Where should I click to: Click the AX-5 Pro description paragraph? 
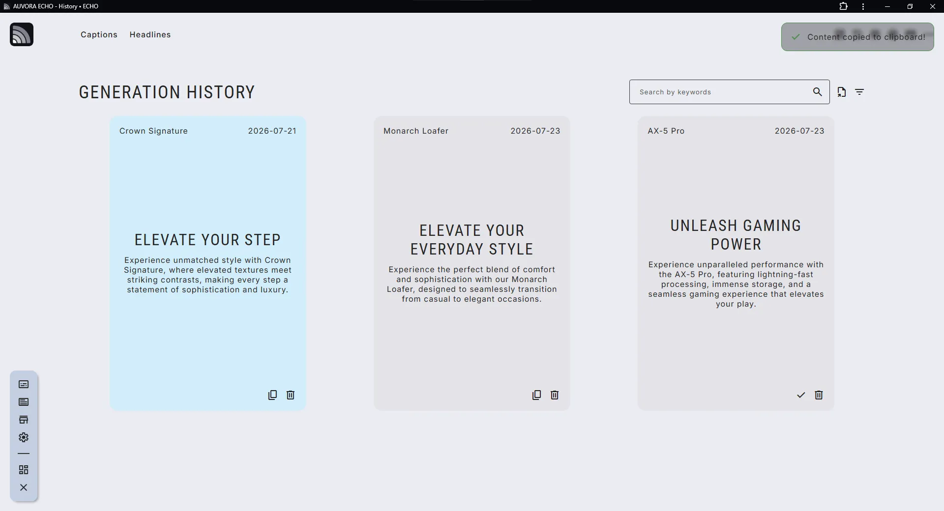[x=736, y=284]
